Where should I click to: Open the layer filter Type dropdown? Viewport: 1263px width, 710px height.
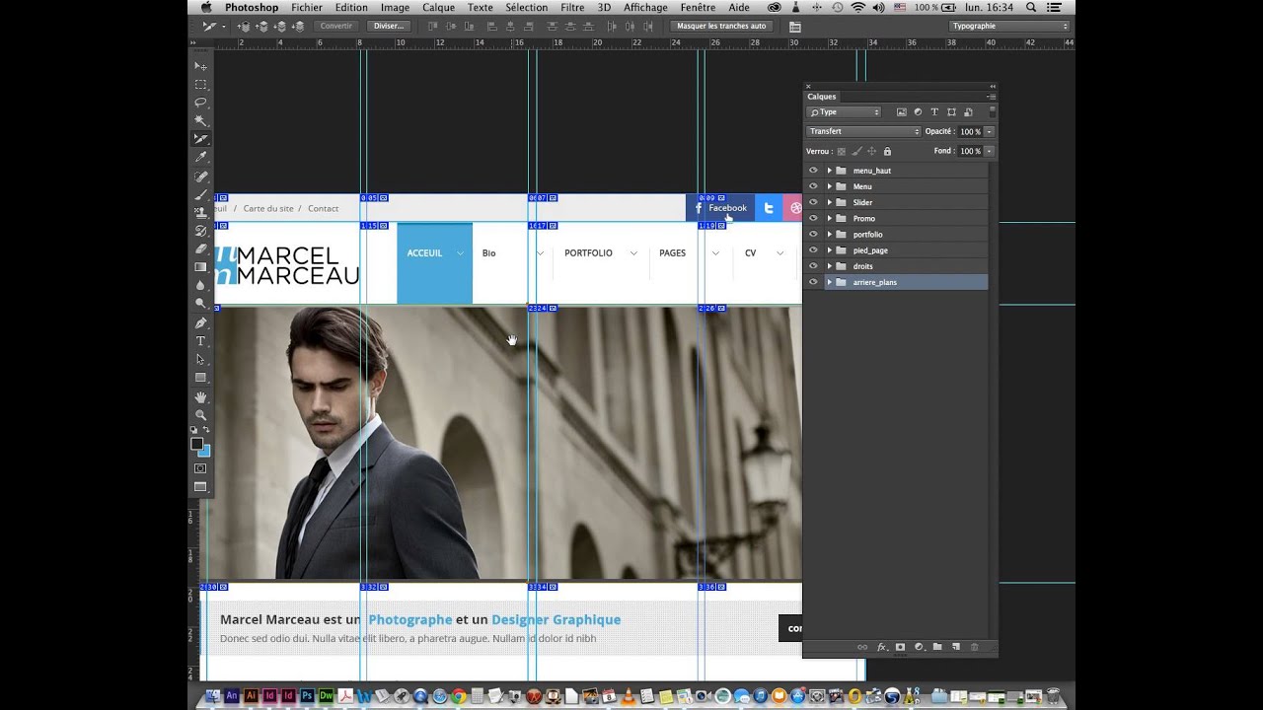[844, 112]
